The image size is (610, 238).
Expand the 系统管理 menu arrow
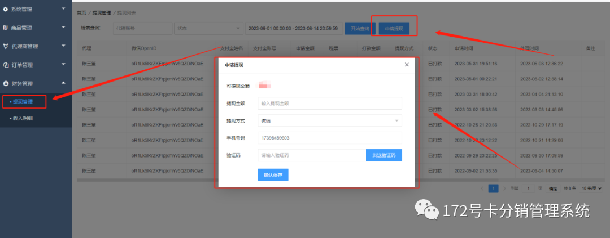pos(63,10)
